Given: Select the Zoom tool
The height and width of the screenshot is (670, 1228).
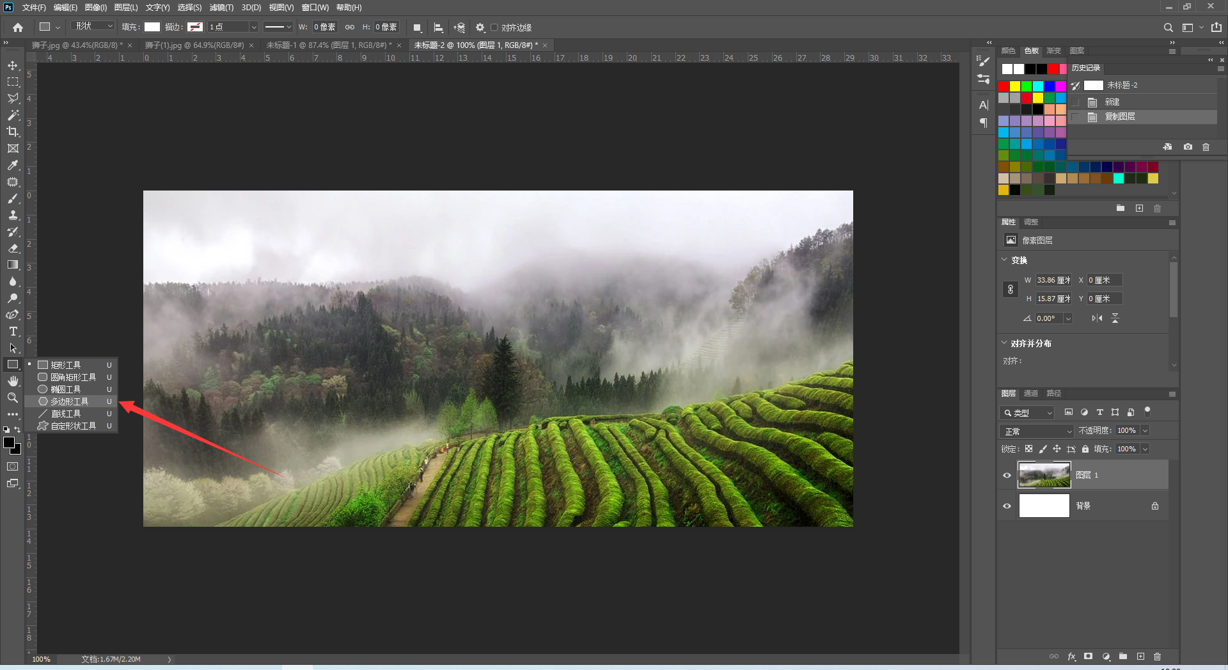Looking at the screenshot, I should click(13, 398).
